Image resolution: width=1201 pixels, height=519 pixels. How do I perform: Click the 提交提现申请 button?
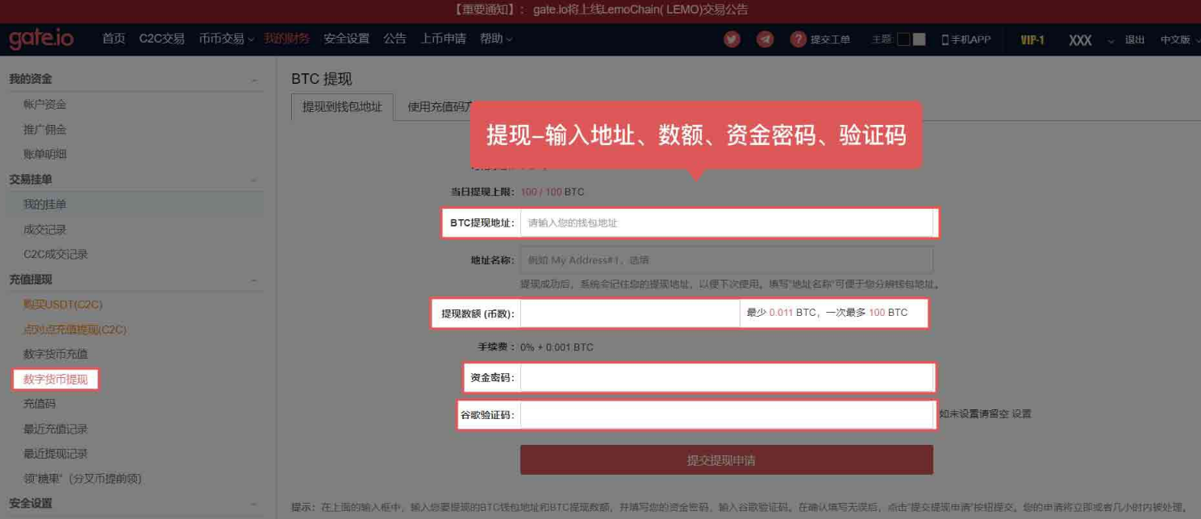coord(727,460)
